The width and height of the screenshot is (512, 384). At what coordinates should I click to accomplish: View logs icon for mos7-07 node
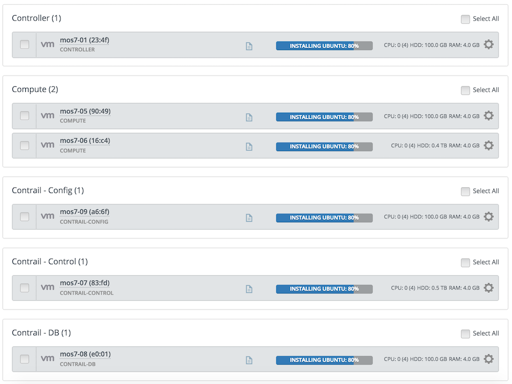click(x=249, y=289)
